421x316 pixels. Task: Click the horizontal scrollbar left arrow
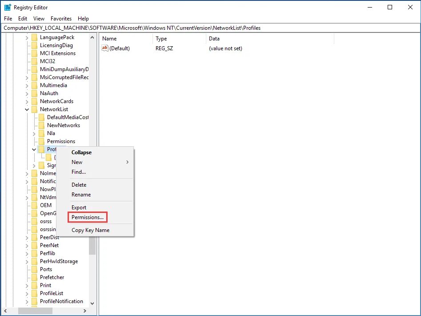click(x=5, y=311)
